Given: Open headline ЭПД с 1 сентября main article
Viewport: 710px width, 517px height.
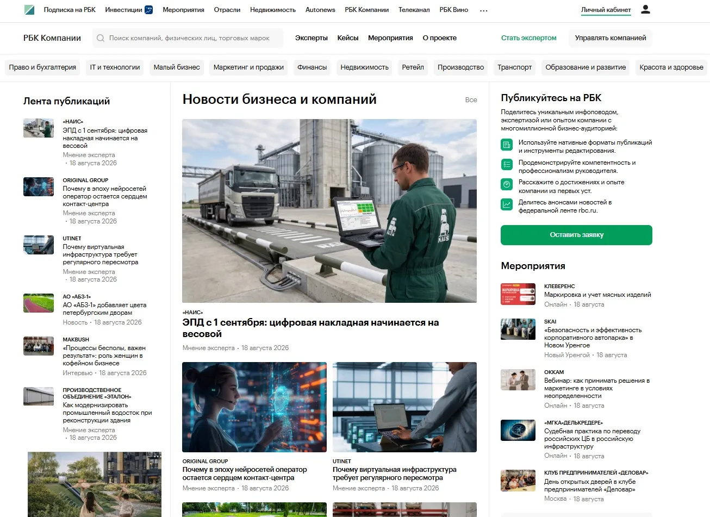Looking at the screenshot, I should click(310, 328).
